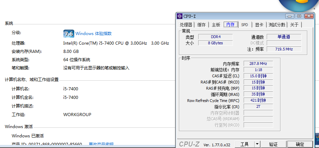Viewport: 319px width, 148px height.
Task: Select the 内存 tab in CPU-Z
Action: [x=231, y=25]
